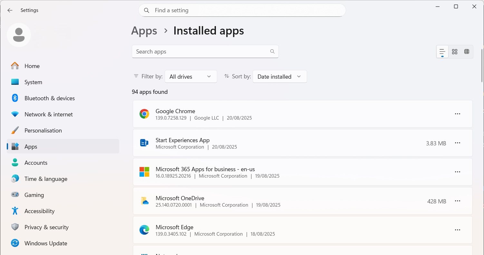Focus the Find a setting search box
This screenshot has width=484, height=255.
click(242, 10)
